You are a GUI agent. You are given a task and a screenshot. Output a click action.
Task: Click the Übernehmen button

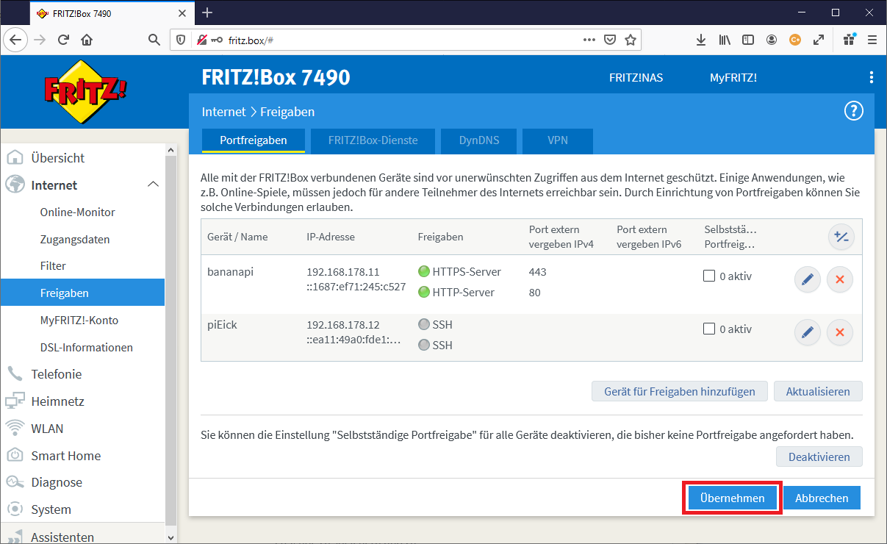pos(732,498)
